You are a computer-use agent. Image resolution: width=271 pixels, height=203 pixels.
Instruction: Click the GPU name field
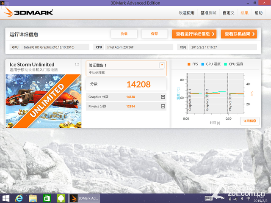[x=55, y=47]
